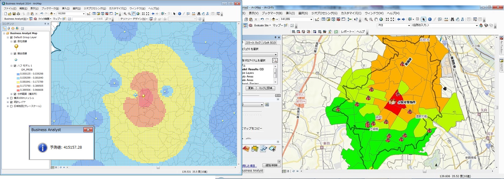Screen dimensions: 504x179
Task: Click the Save icon in left toolbar
Action: 14,14
